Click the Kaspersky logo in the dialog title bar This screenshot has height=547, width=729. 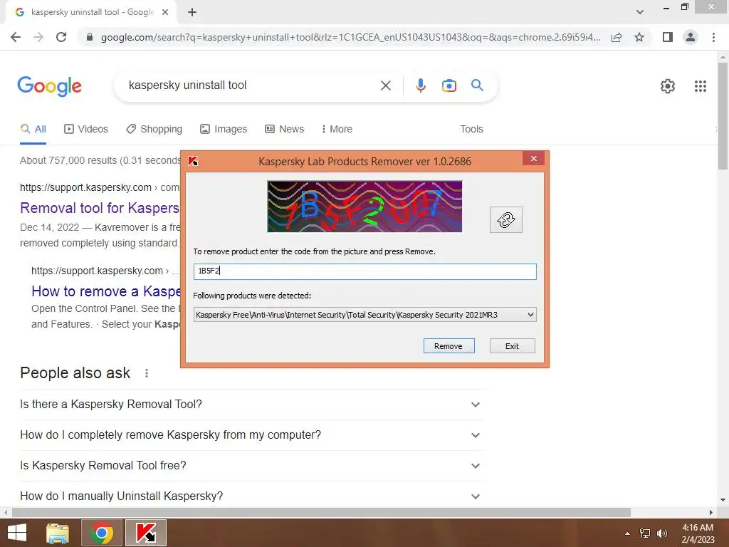193,162
